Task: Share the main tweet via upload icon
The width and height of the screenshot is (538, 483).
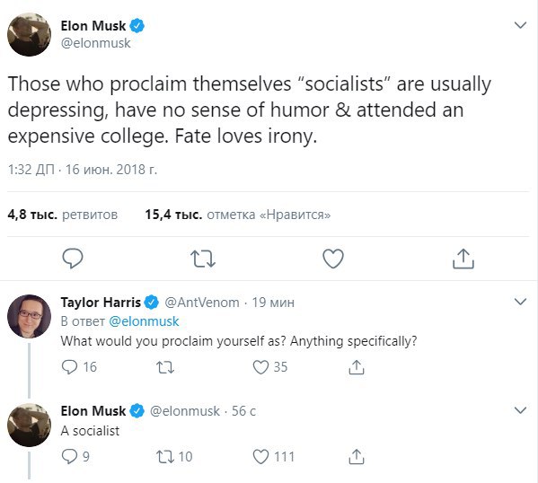Action: (463, 259)
